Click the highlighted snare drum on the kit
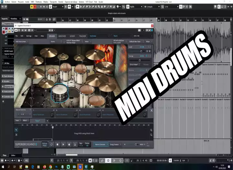The image size is (233, 170). click(x=60, y=93)
